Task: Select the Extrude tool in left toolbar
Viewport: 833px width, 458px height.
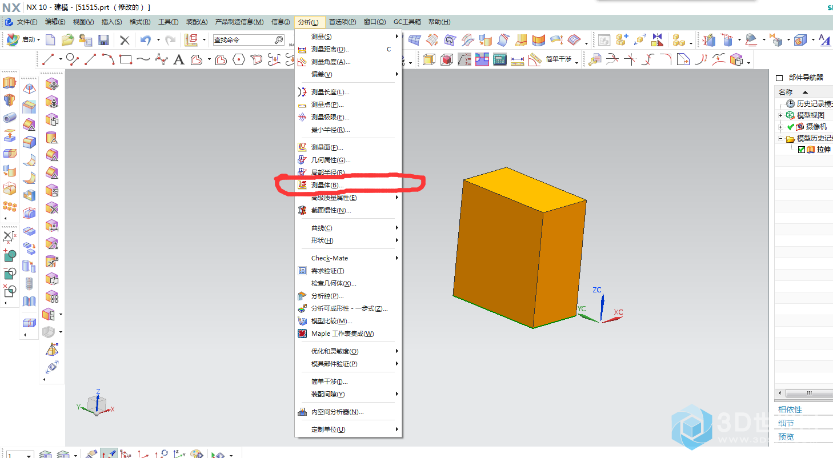Action: [x=9, y=83]
